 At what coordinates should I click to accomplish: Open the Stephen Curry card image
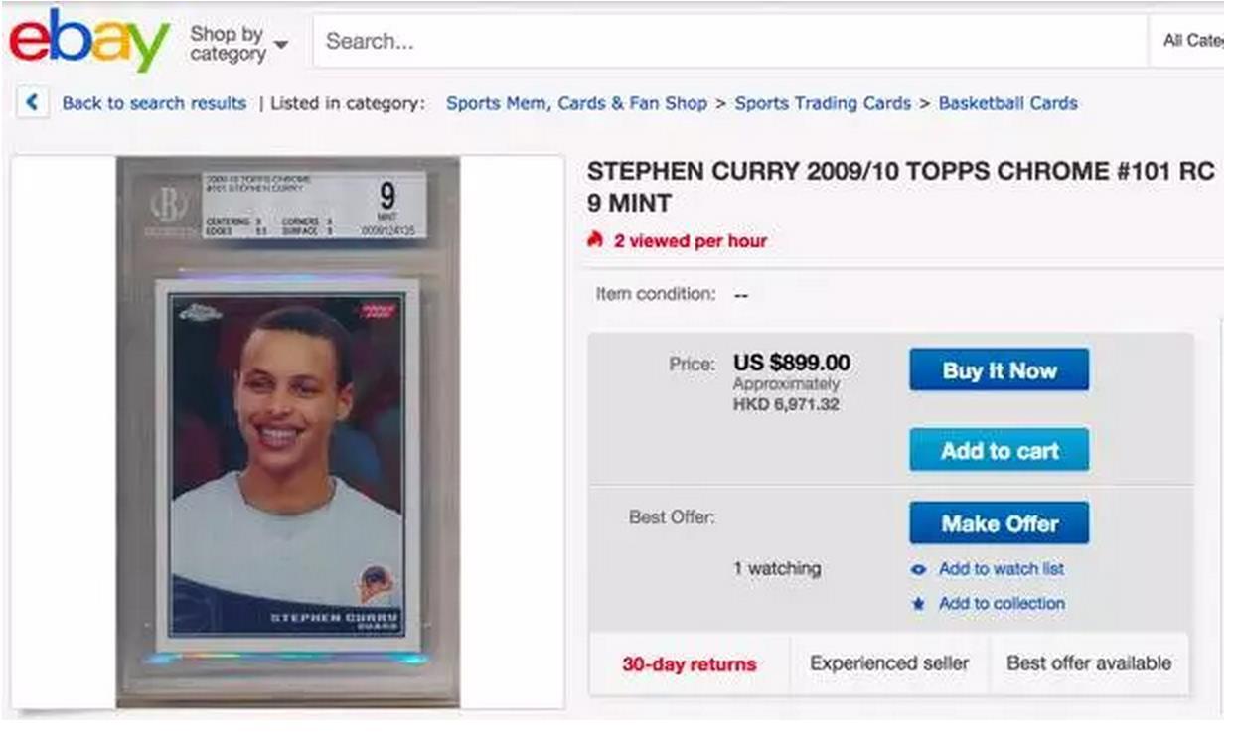point(288,432)
